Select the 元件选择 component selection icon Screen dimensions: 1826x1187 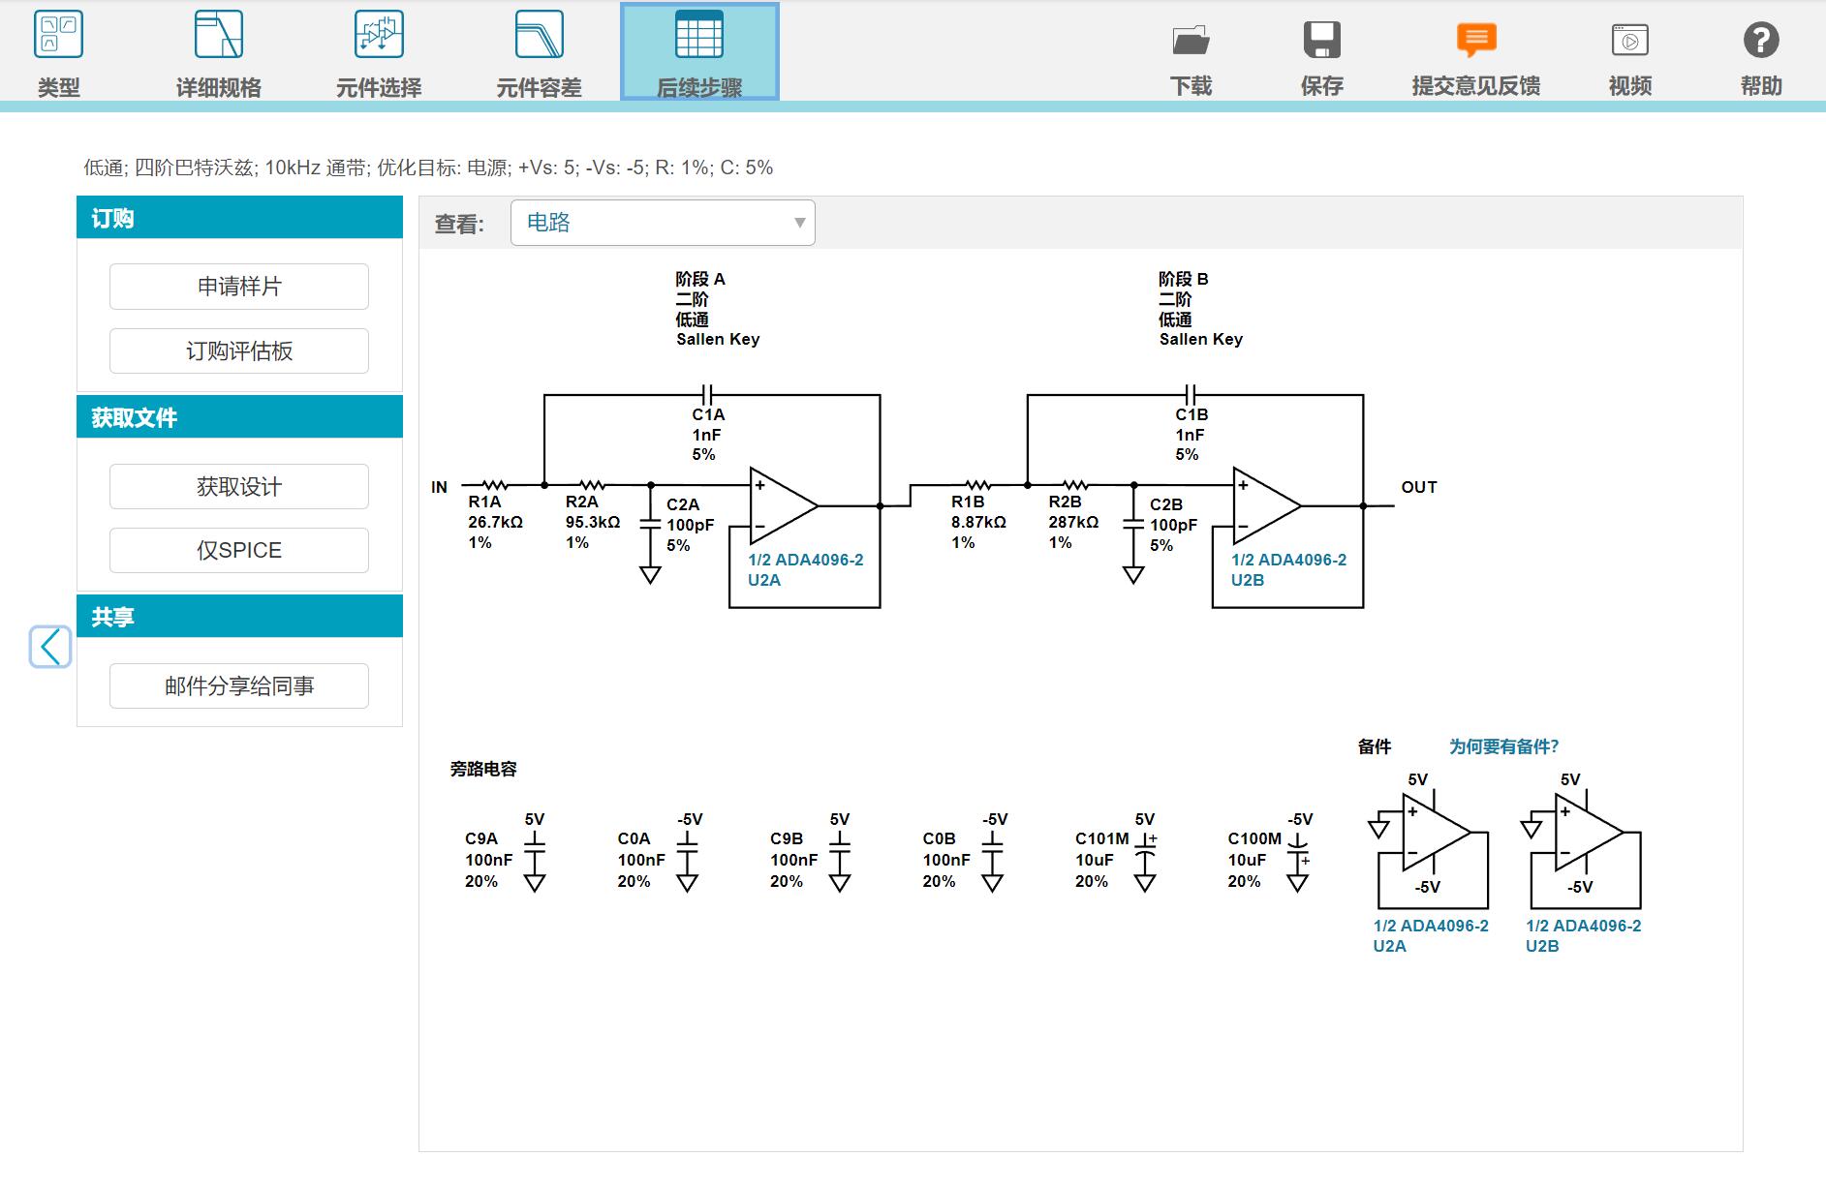[x=379, y=36]
